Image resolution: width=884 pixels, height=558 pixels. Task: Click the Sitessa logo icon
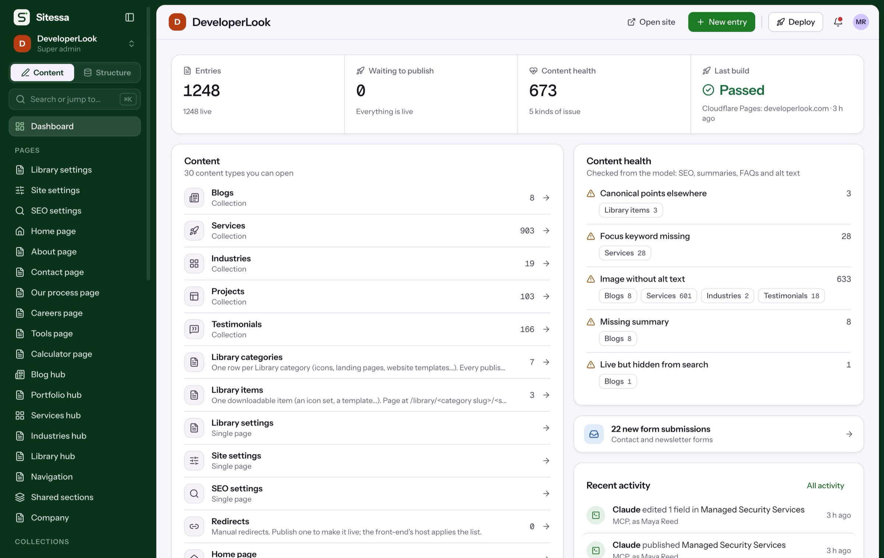tap(22, 17)
